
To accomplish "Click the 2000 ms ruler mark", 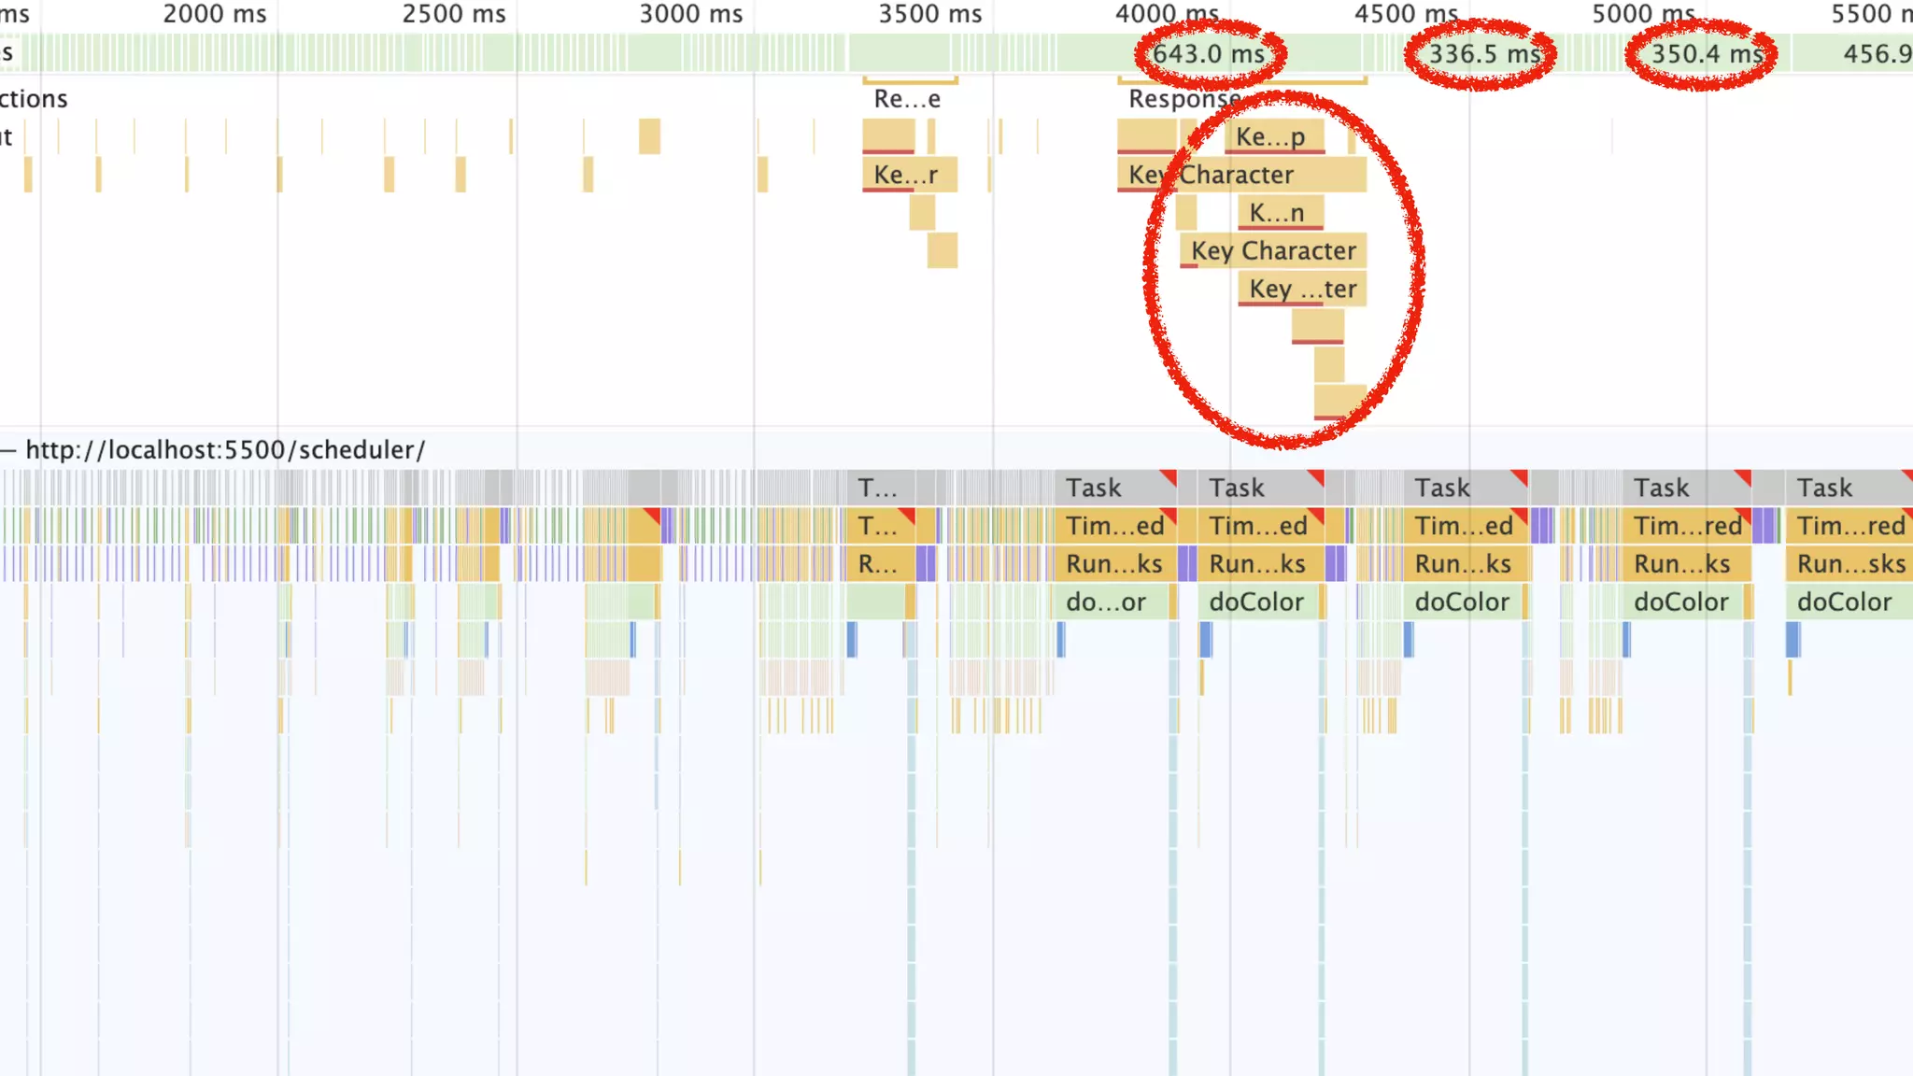I will click(x=215, y=14).
